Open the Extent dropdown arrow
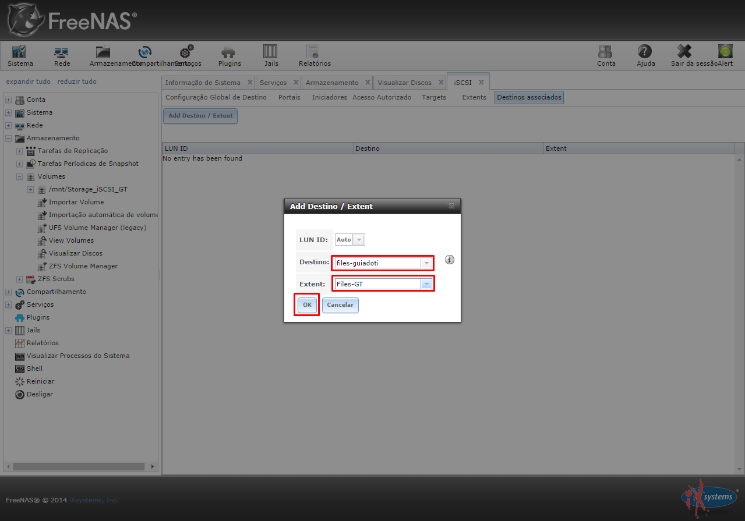This screenshot has width=745, height=521. (x=426, y=284)
